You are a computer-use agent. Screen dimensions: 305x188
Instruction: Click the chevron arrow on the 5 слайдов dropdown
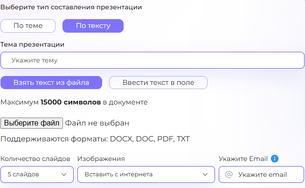(x=64, y=174)
